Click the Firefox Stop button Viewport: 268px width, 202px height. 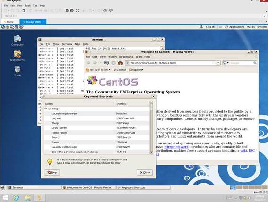click(x=113, y=63)
